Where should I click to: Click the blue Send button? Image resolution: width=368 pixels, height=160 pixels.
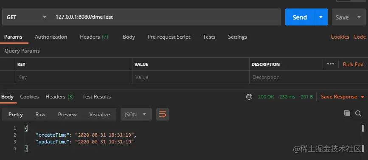(x=300, y=17)
